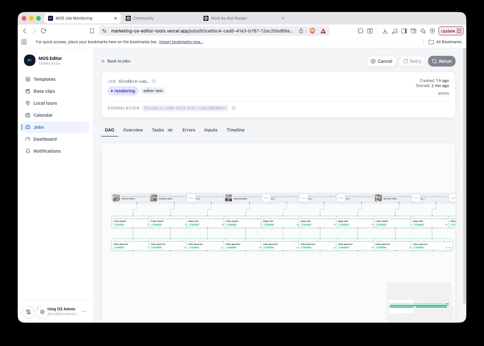The height and width of the screenshot is (346, 484).
Task: Close the MOS Job Monitoring tab
Action: (116, 18)
